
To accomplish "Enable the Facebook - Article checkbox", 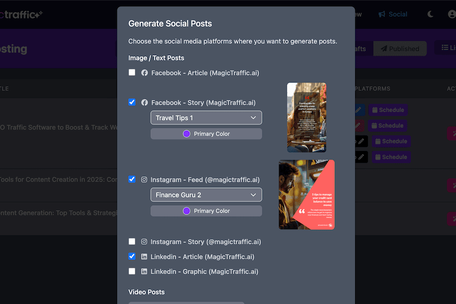I will [132, 72].
